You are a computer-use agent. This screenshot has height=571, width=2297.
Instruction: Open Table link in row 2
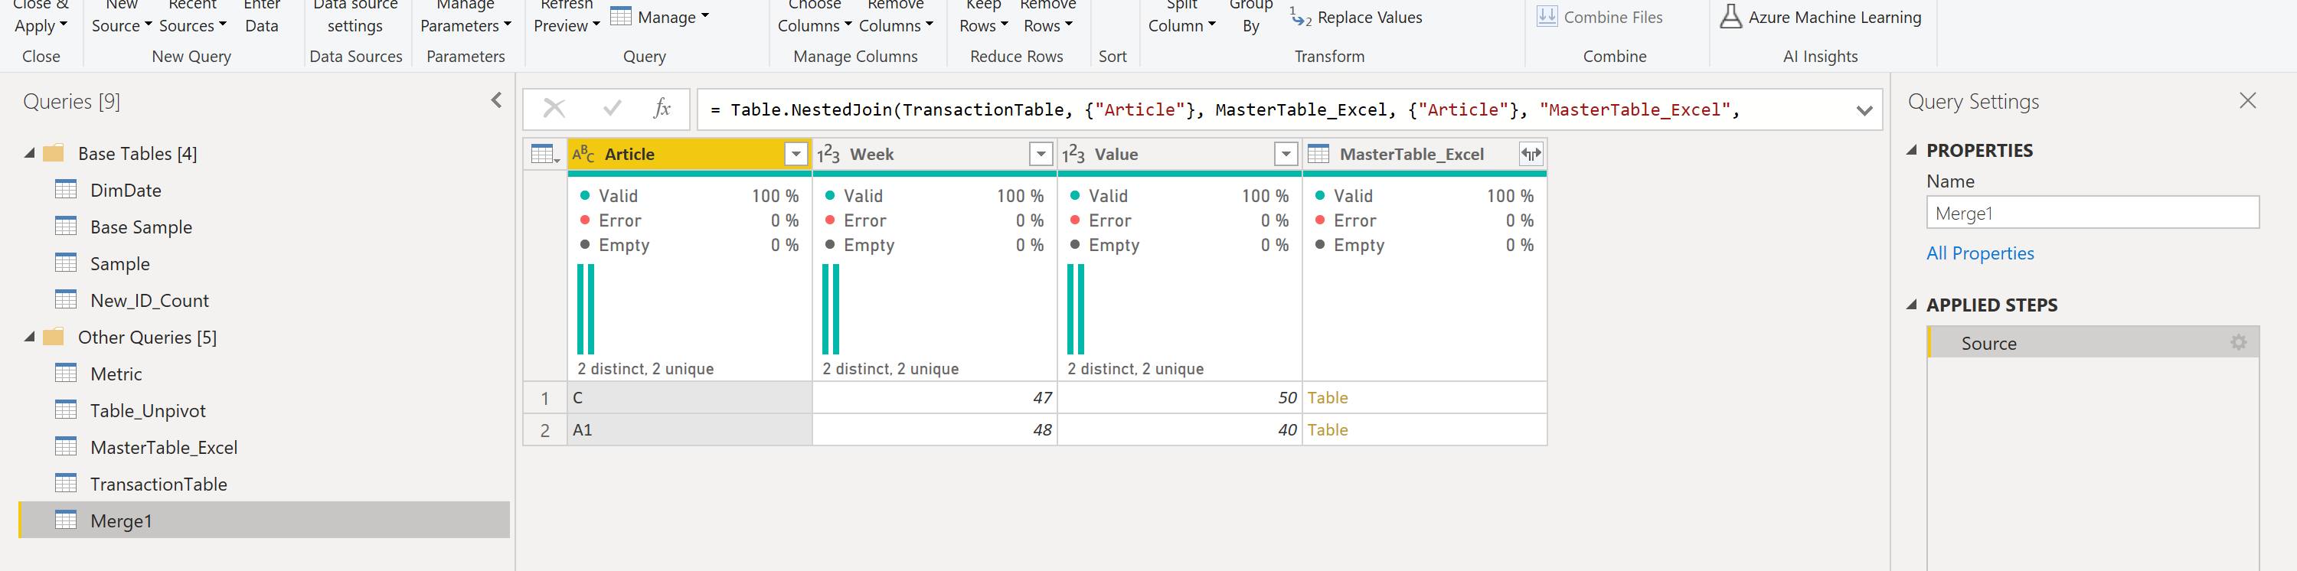pos(1327,429)
